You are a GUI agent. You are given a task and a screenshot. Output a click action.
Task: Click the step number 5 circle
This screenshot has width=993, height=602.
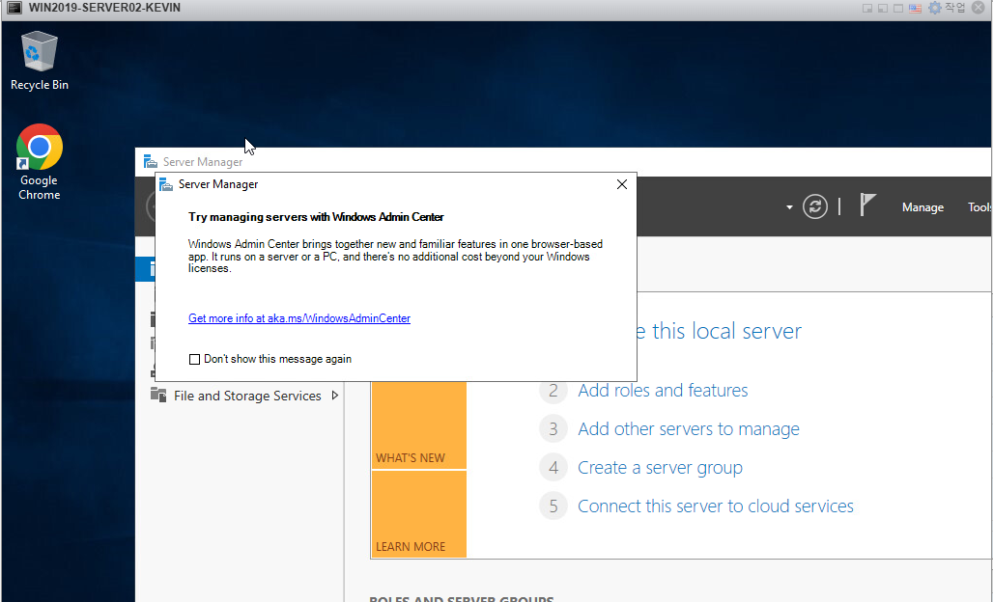(x=553, y=506)
